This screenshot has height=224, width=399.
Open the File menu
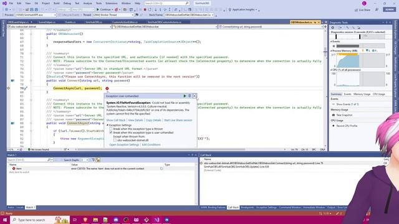pyautogui.click(x=11, y=3)
